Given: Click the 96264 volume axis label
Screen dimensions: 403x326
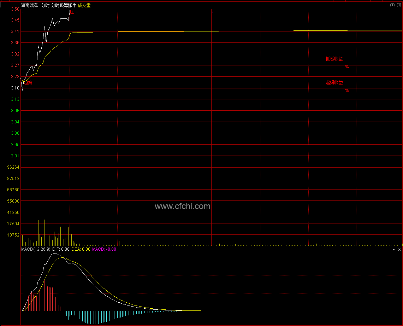Looking at the screenshot, I should [x=13, y=167].
